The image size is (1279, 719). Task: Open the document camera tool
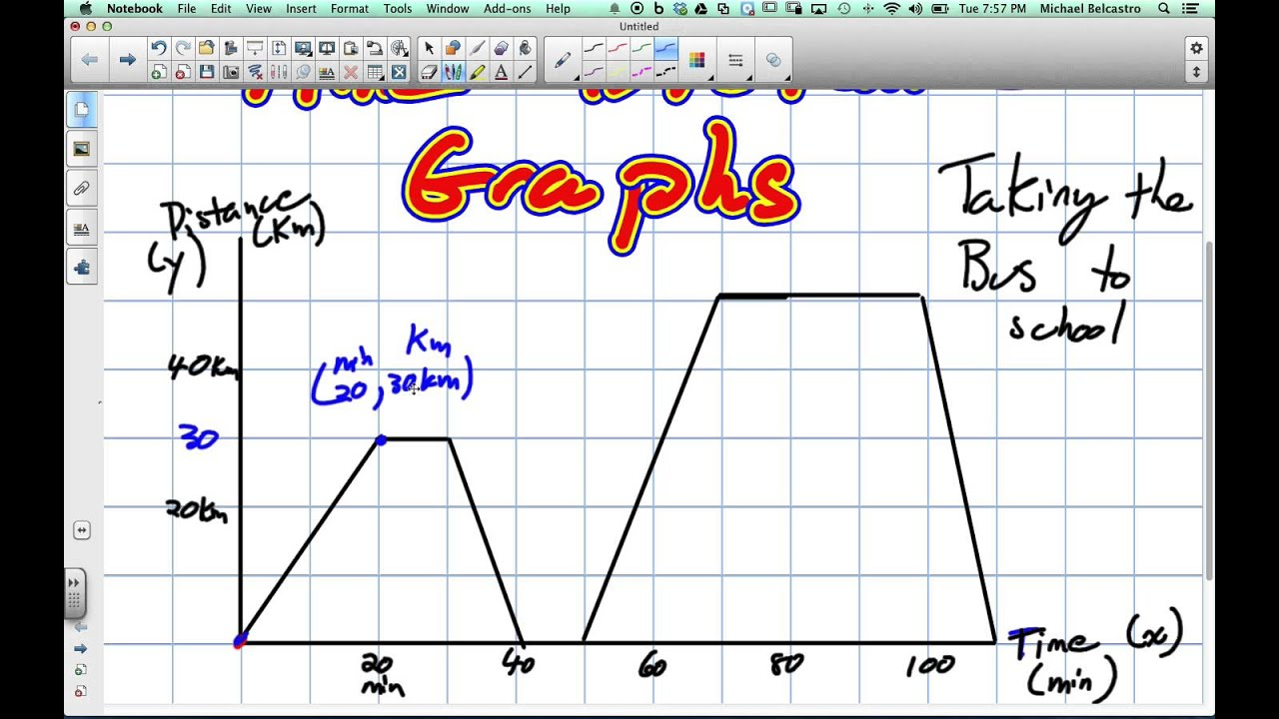pos(375,48)
